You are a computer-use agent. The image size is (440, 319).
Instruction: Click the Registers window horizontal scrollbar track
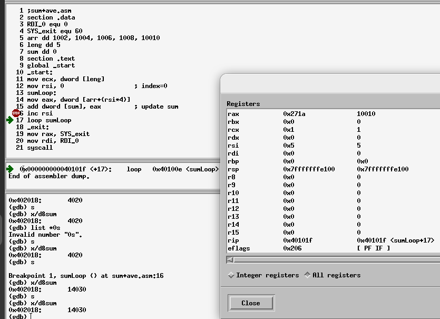[337, 260]
